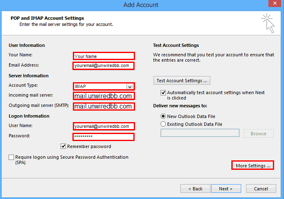Toggle the Remember password checkbox
The height and width of the screenshot is (199, 284).
tap(63, 146)
